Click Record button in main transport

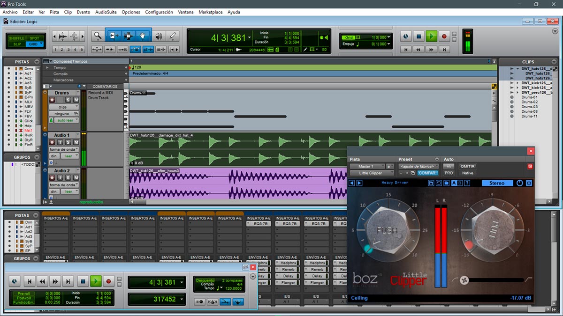[443, 36]
